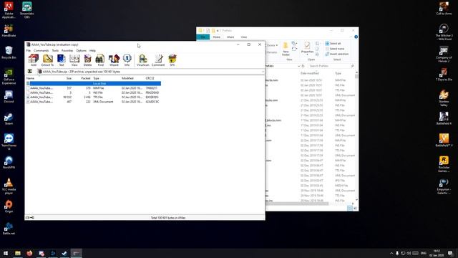Refresh the folder in File Explorer
This screenshot has height=258, width=458.
(x=303, y=66)
